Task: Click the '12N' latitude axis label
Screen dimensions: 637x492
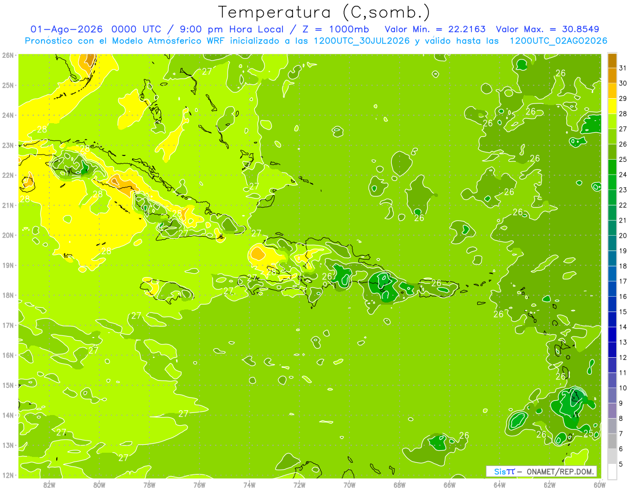Action: coord(8,475)
